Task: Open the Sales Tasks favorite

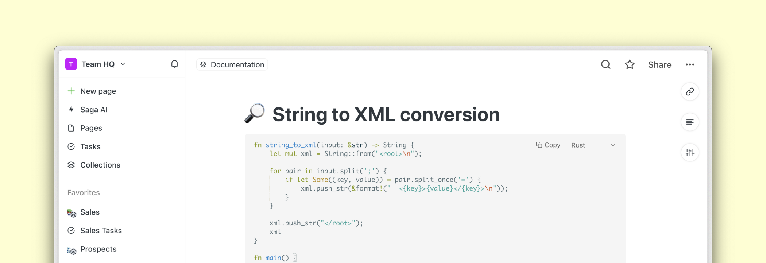Action: 101,231
